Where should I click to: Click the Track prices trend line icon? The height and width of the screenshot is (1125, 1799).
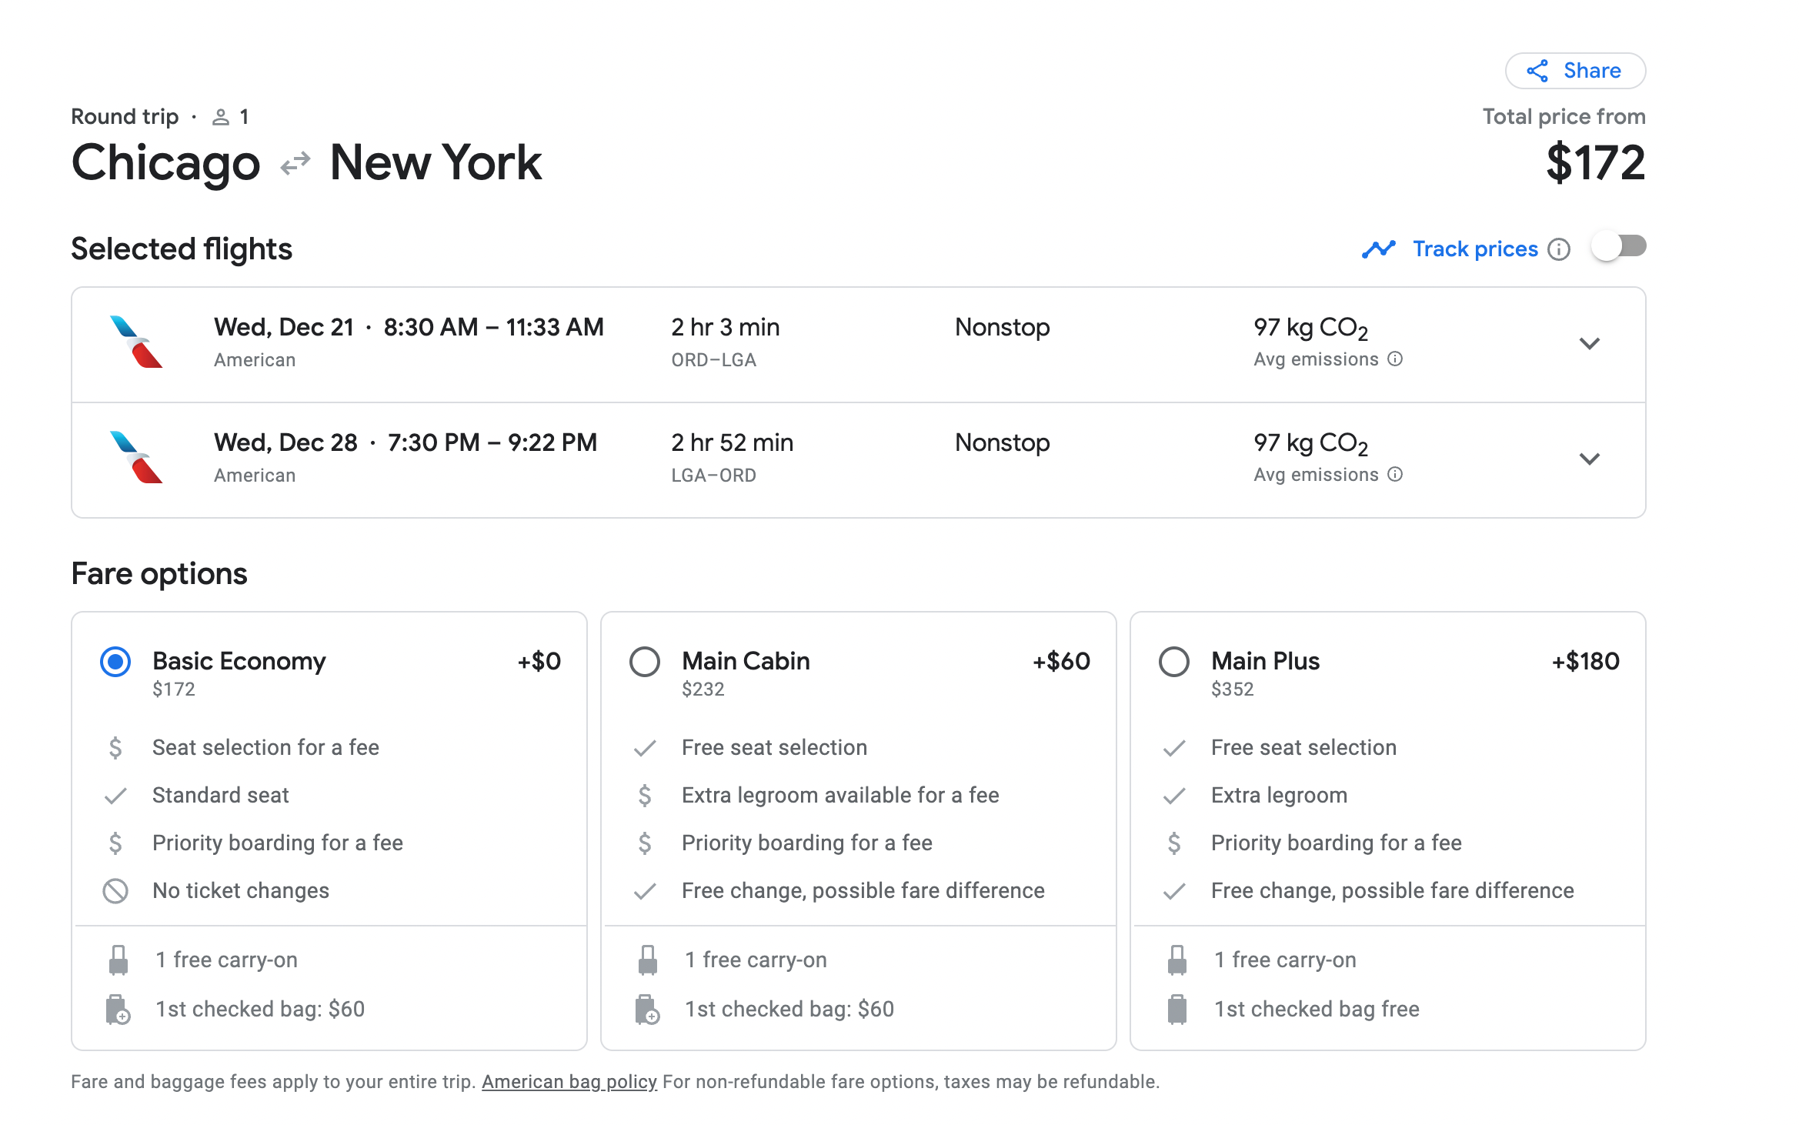[x=1377, y=249]
